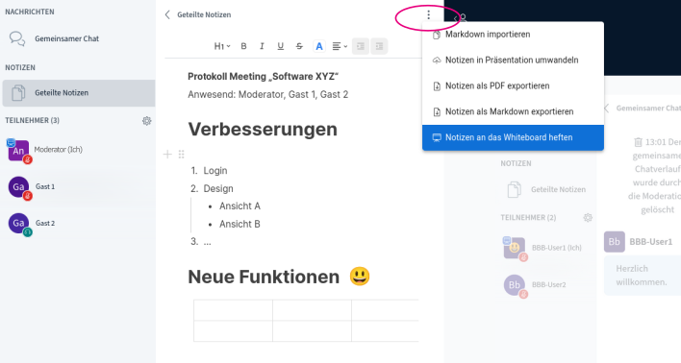The height and width of the screenshot is (363, 681).
Task: Open the text color picker
Action: click(x=319, y=46)
